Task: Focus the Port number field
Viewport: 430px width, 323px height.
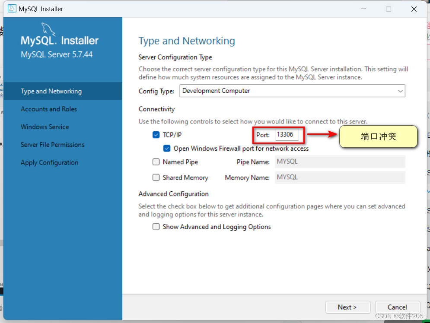Action: [x=287, y=135]
